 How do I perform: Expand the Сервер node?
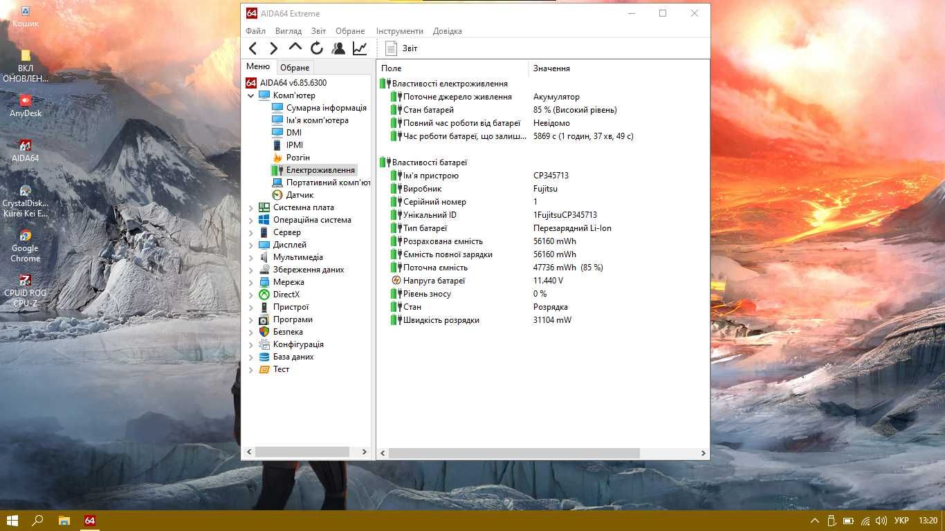(x=251, y=232)
